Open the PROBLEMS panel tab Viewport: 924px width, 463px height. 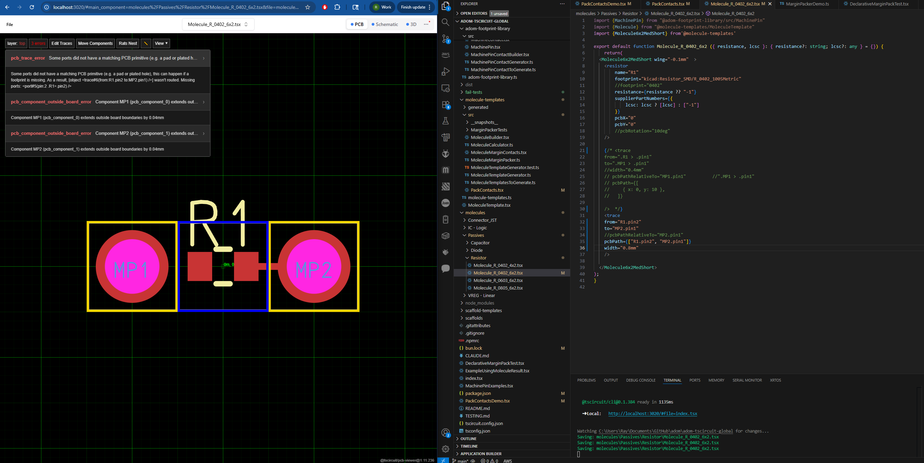pos(586,380)
